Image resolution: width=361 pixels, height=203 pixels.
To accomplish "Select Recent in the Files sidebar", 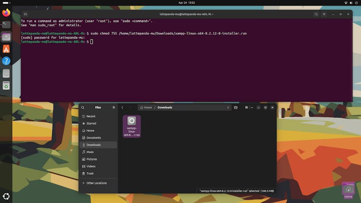I will coord(91,116).
